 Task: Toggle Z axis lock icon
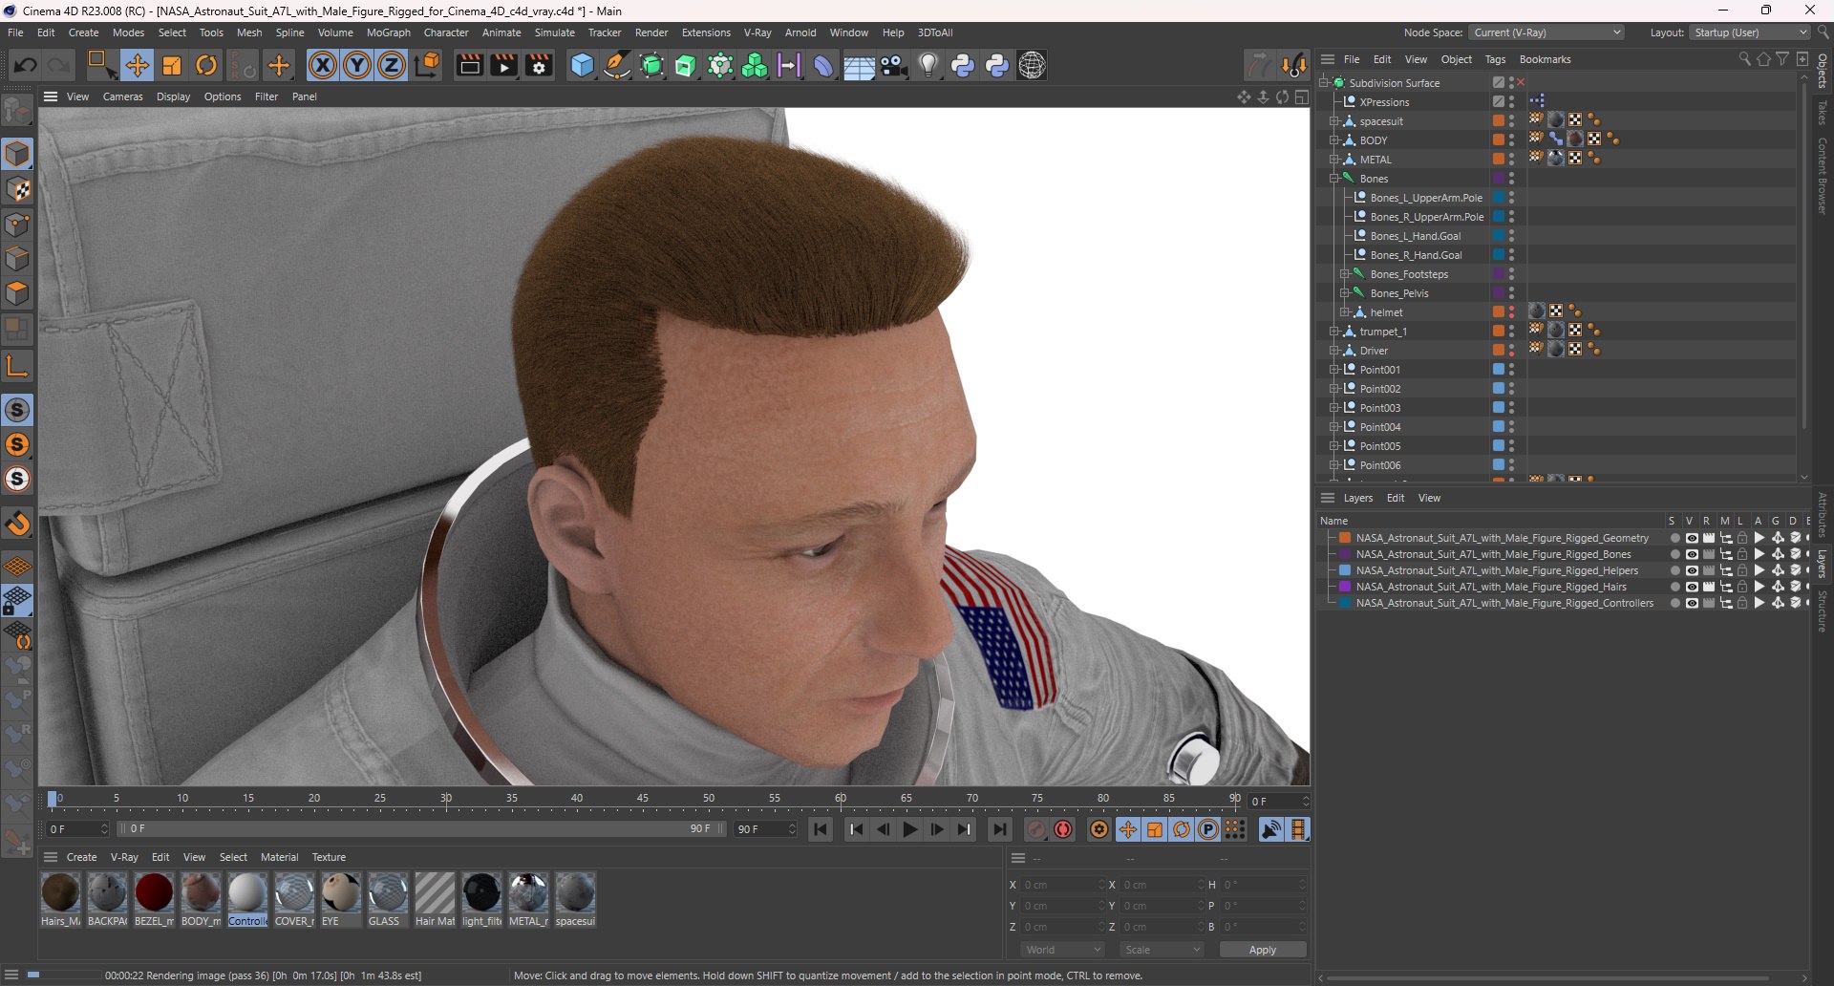point(392,65)
